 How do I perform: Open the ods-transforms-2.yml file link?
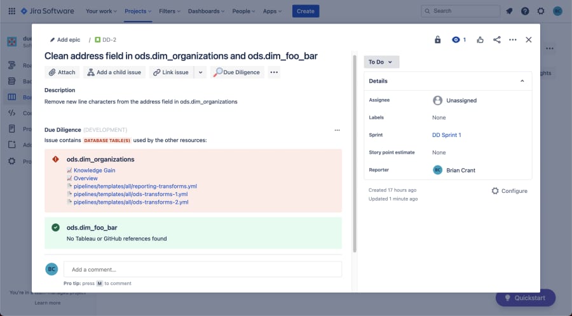click(131, 202)
